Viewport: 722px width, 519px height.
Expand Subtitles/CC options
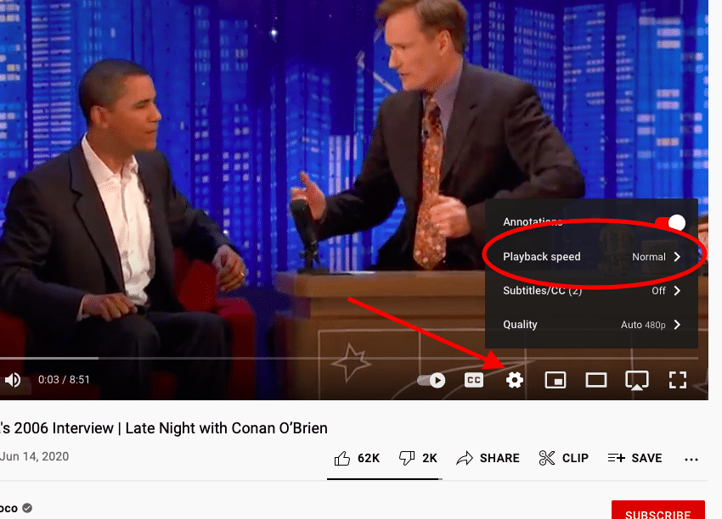coord(591,291)
